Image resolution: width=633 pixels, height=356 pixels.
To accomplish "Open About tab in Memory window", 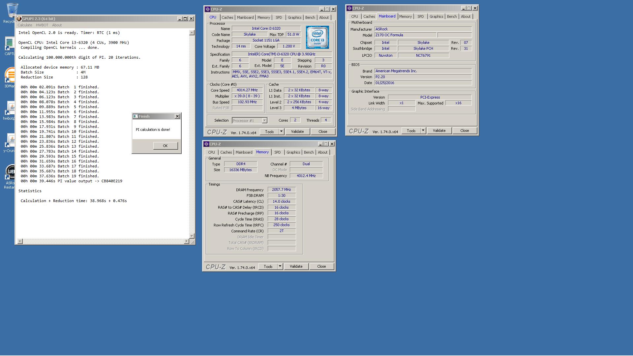I will 322,152.
